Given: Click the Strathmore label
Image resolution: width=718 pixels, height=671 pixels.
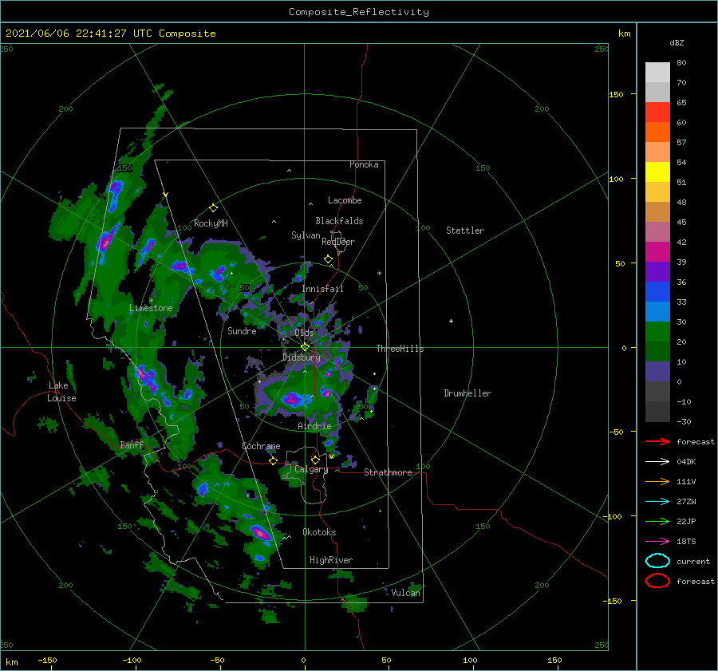Looking at the screenshot, I should pyautogui.click(x=388, y=472).
